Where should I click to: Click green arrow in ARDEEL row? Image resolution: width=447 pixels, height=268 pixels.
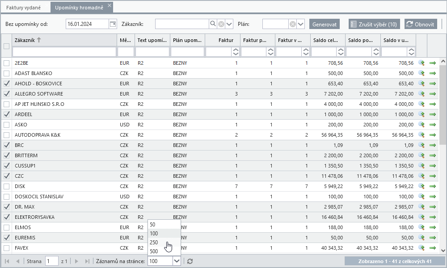tap(433, 114)
